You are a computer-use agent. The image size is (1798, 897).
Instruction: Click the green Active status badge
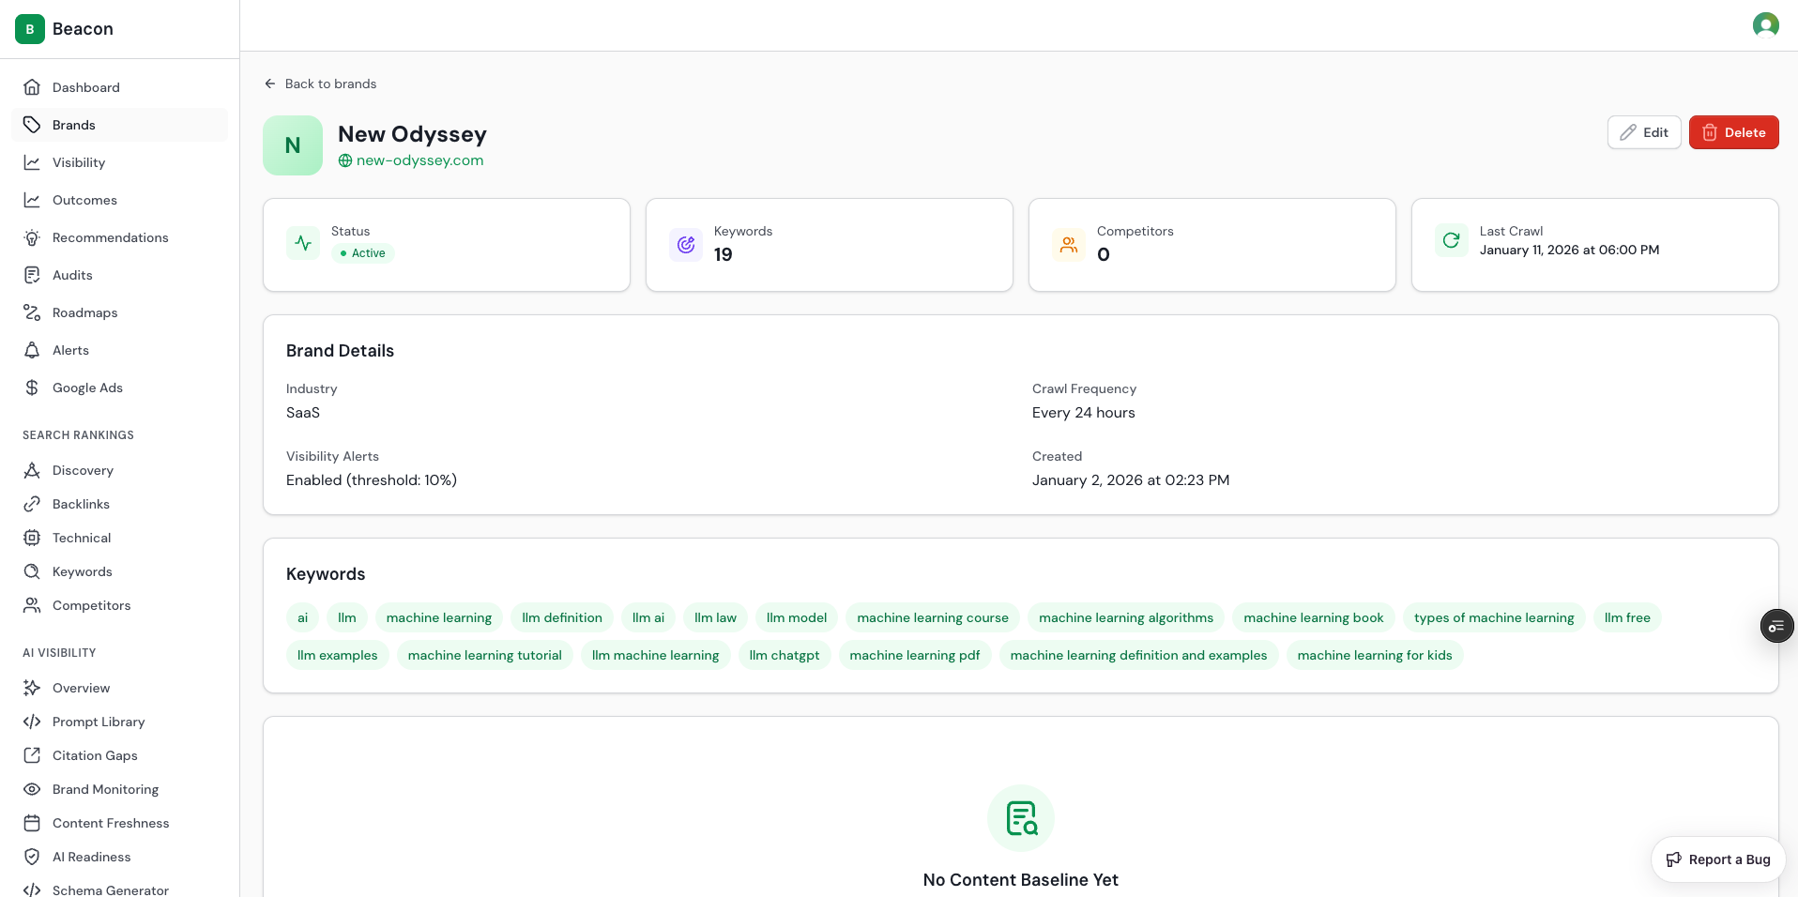[x=362, y=253]
